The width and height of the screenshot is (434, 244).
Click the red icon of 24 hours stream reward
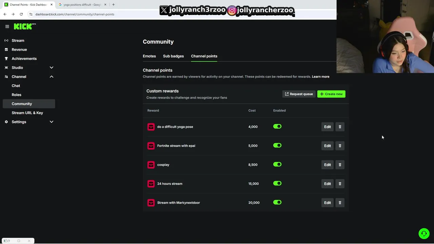tap(151, 184)
